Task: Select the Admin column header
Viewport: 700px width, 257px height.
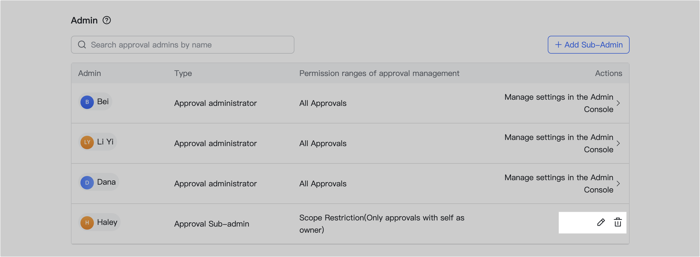Action: click(90, 73)
